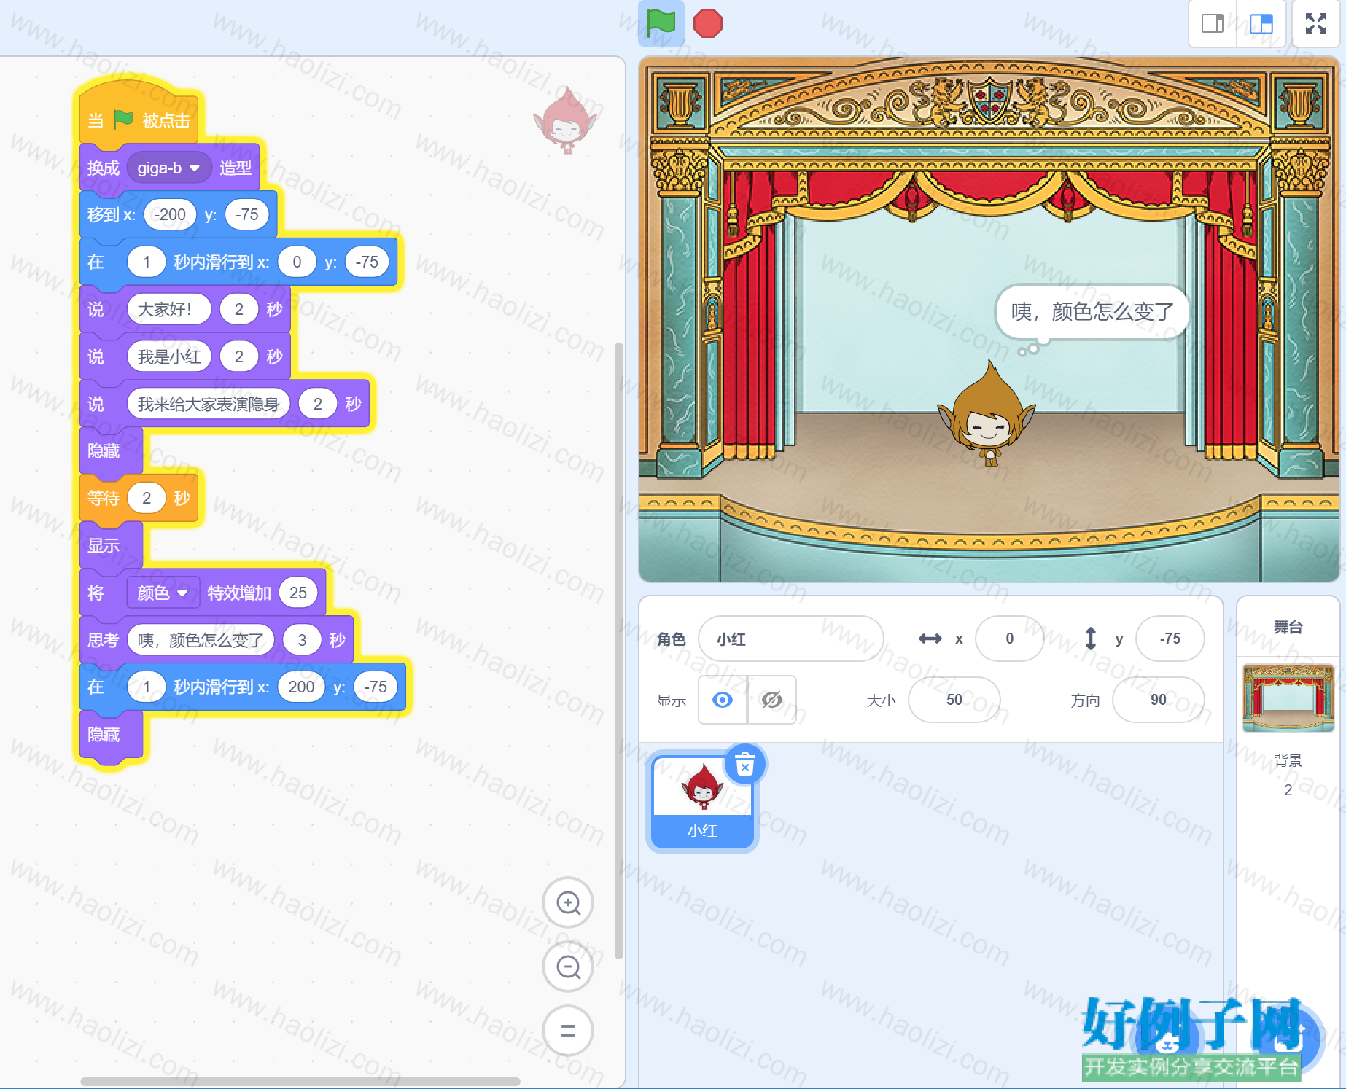This screenshot has height=1089, width=1346.
Task: Click the text 我是小红 in say block
Action: tap(169, 357)
